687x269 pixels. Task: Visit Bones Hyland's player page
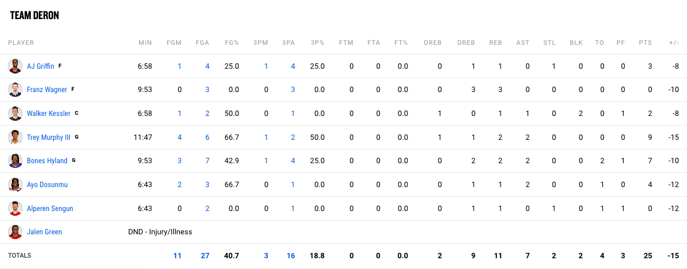(x=47, y=161)
